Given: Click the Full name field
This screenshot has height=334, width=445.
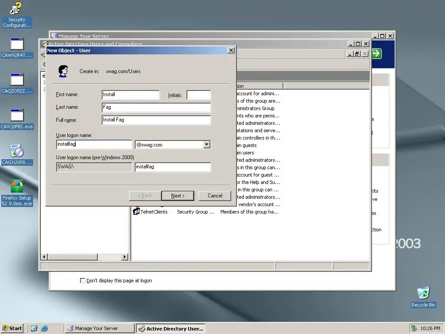Looking at the screenshot, I should pyautogui.click(x=156, y=120).
